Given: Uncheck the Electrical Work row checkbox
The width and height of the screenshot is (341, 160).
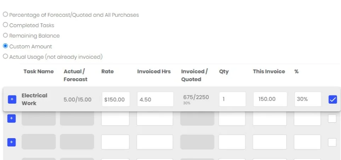Looking at the screenshot, I should pyautogui.click(x=333, y=99).
